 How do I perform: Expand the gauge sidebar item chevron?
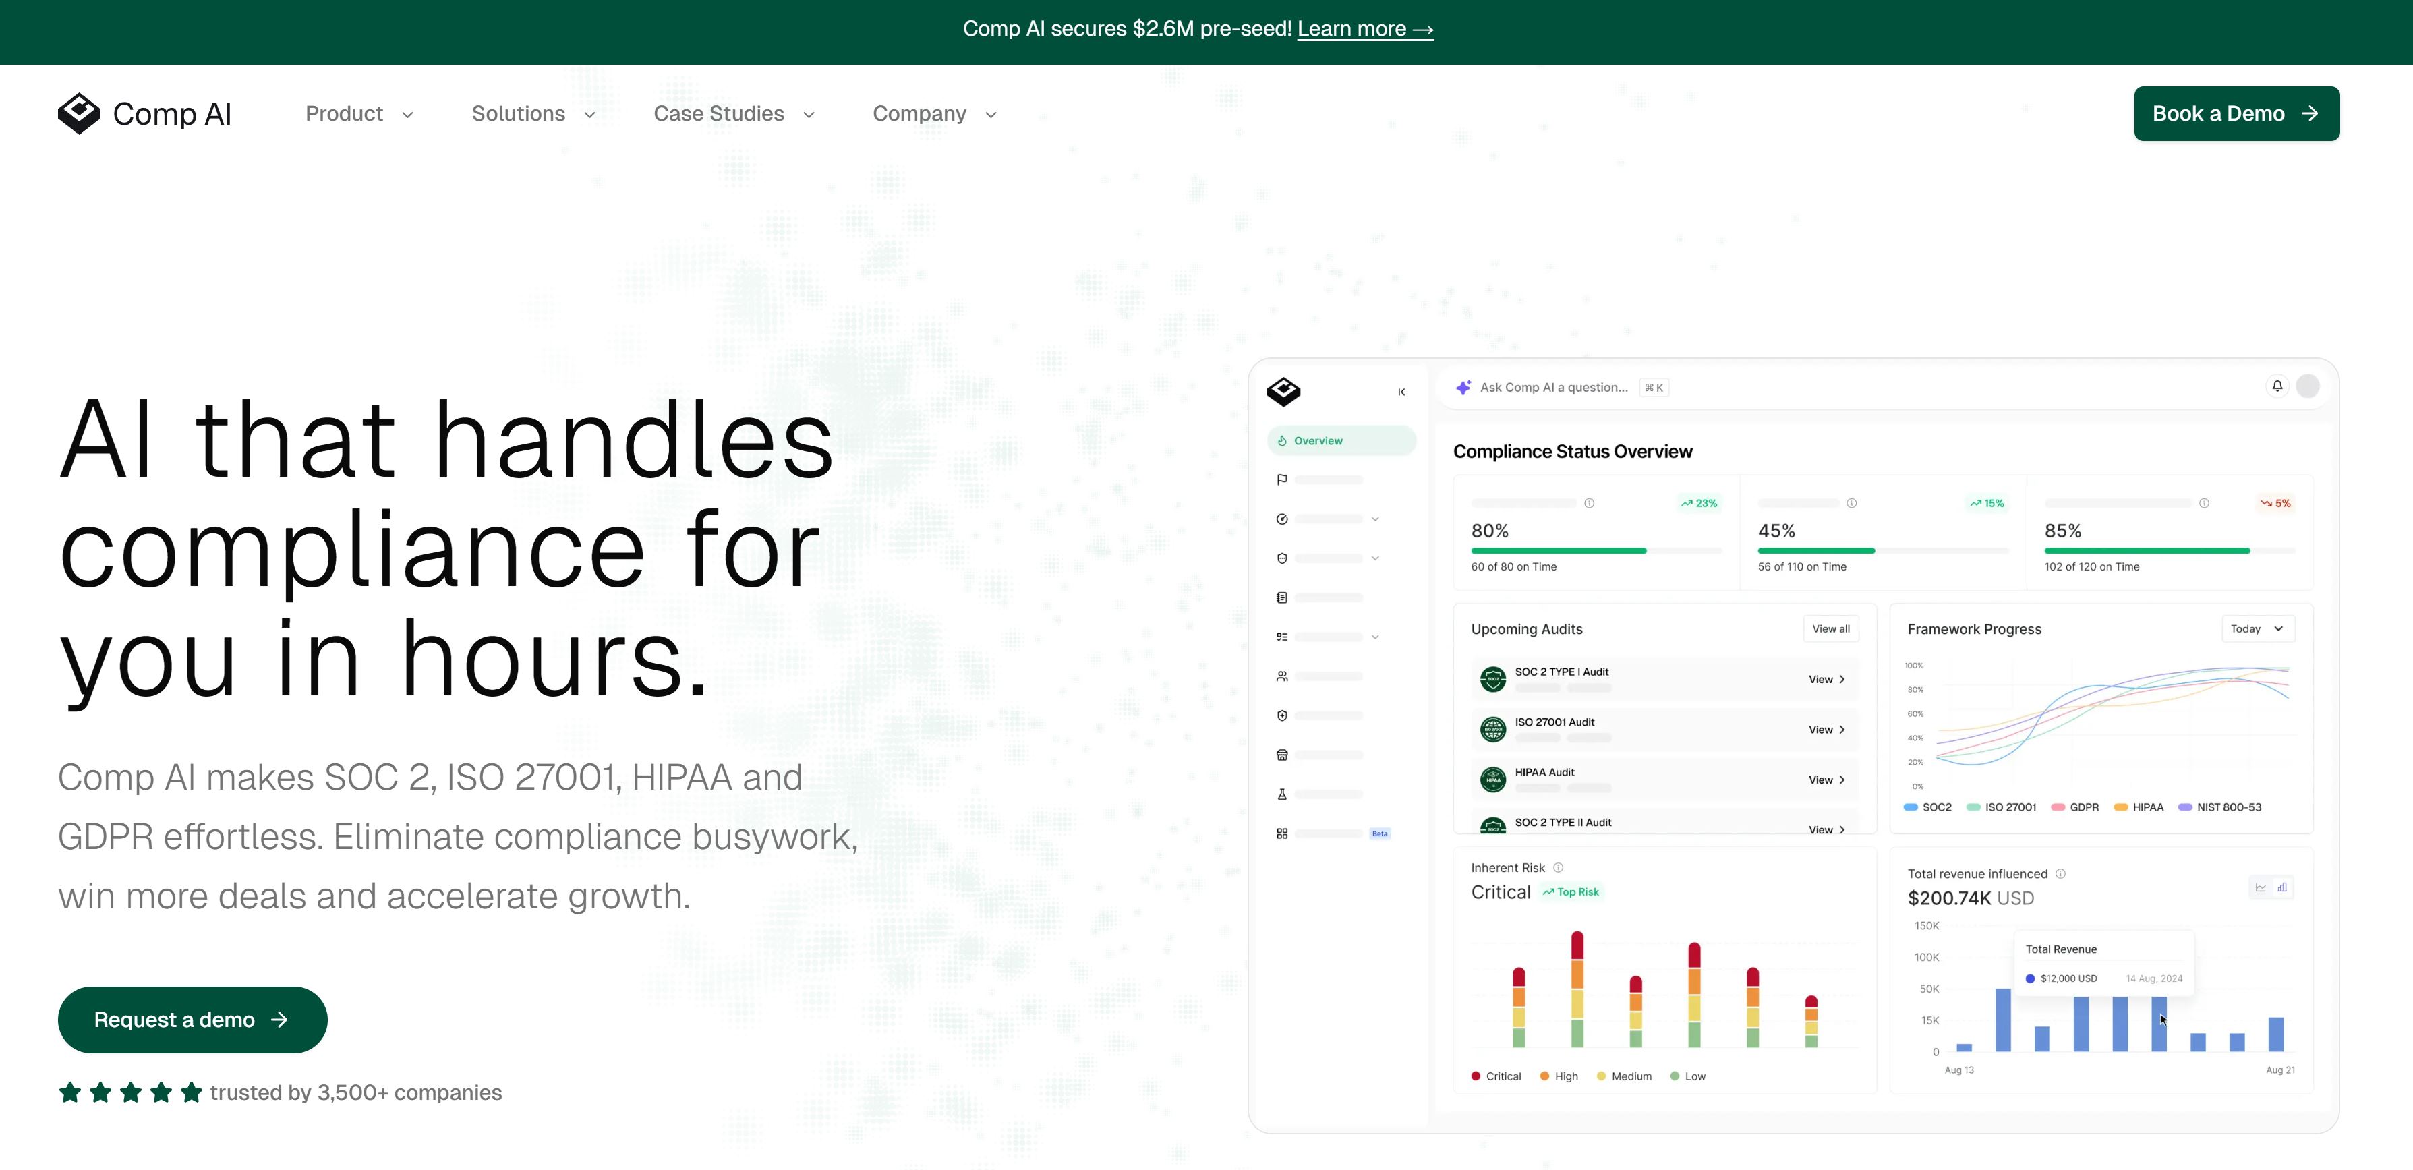coord(1375,519)
